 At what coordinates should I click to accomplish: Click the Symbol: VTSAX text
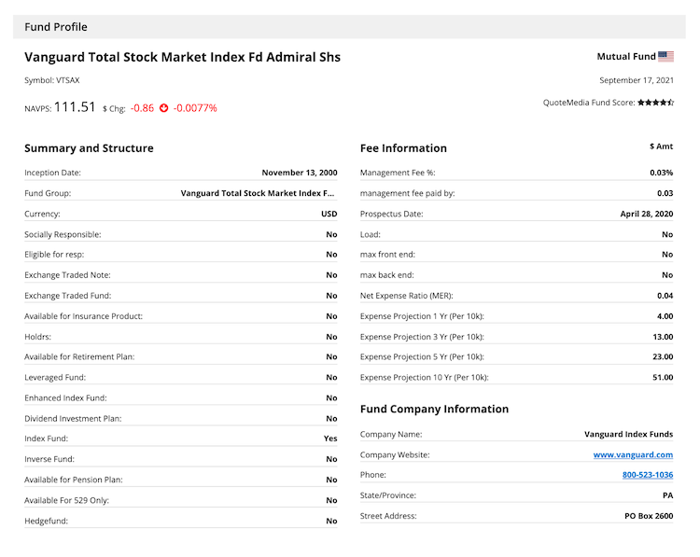[x=51, y=80]
